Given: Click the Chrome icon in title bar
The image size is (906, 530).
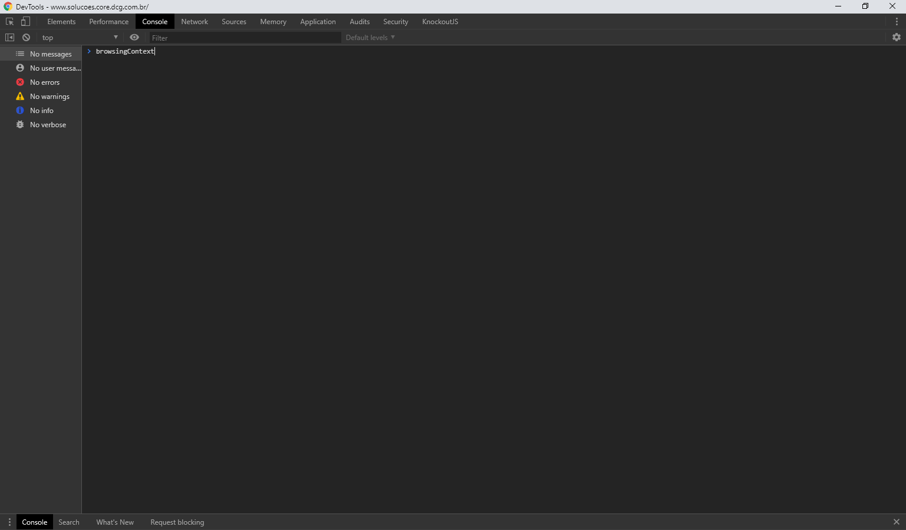Looking at the screenshot, I should 8,6.
